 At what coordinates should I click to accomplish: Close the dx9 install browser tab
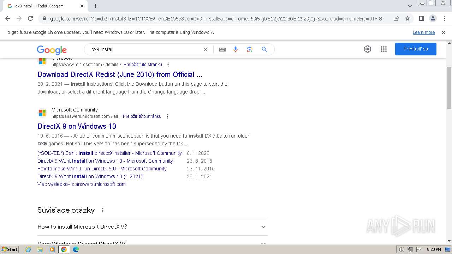point(82,6)
